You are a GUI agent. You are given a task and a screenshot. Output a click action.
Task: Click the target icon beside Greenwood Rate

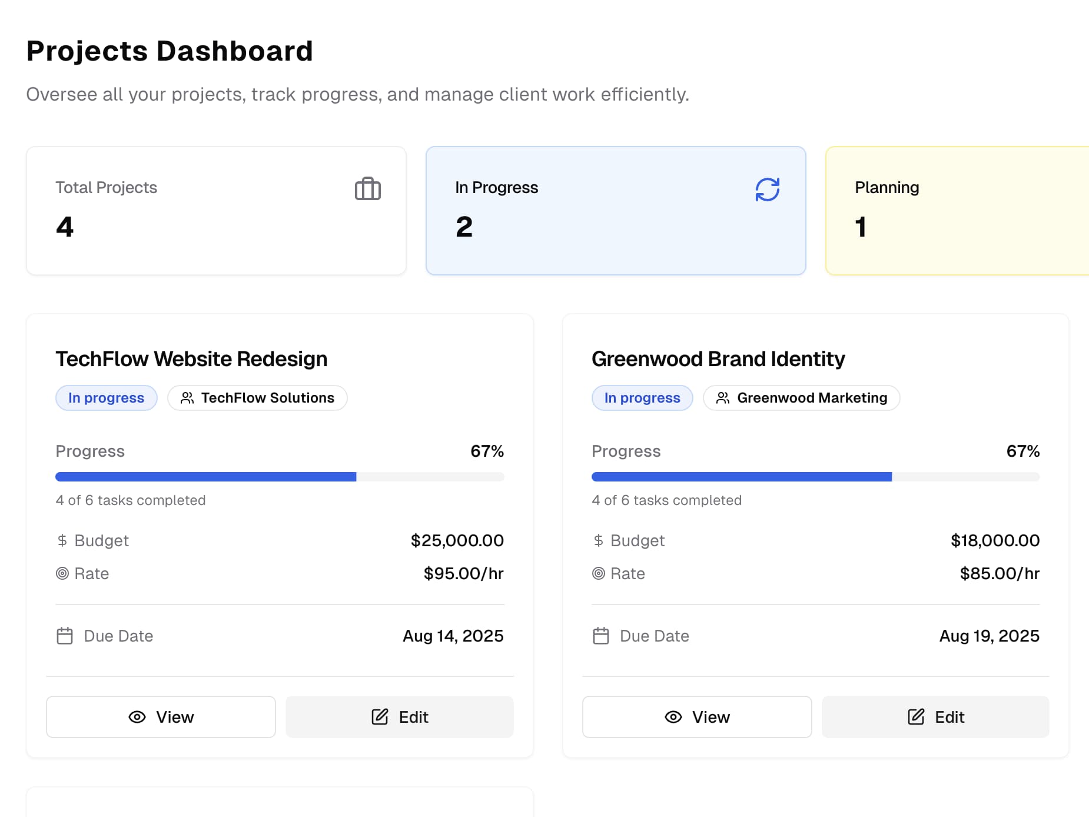(x=598, y=573)
